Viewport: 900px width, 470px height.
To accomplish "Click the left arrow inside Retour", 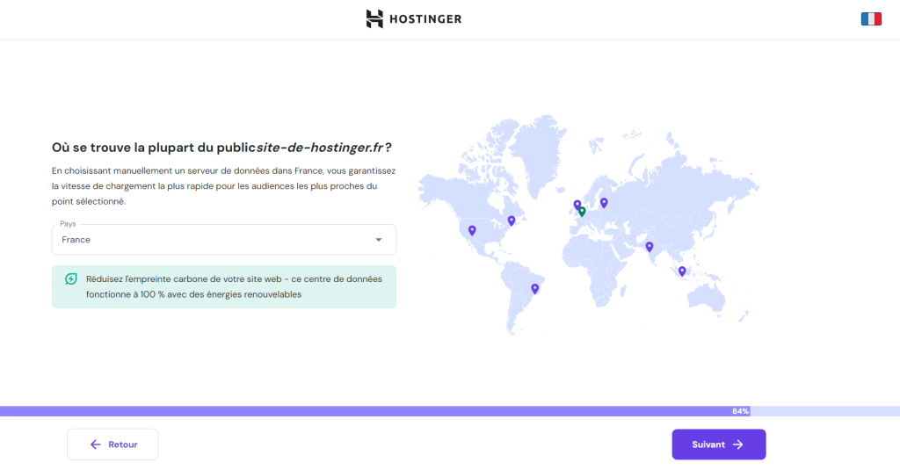I will tap(96, 445).
